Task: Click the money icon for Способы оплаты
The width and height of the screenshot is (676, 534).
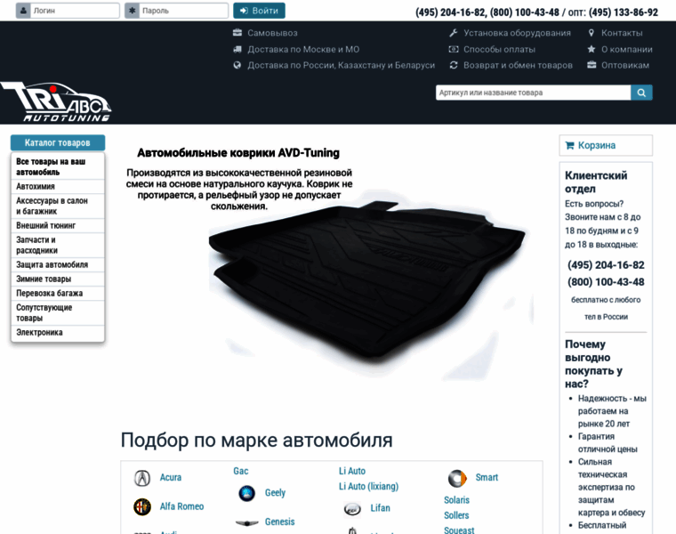Action: coord(453,49)
